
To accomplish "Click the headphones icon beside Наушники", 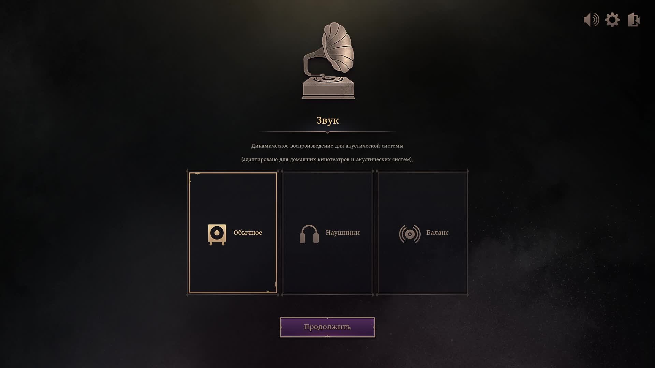I will (x=309, y=234).
